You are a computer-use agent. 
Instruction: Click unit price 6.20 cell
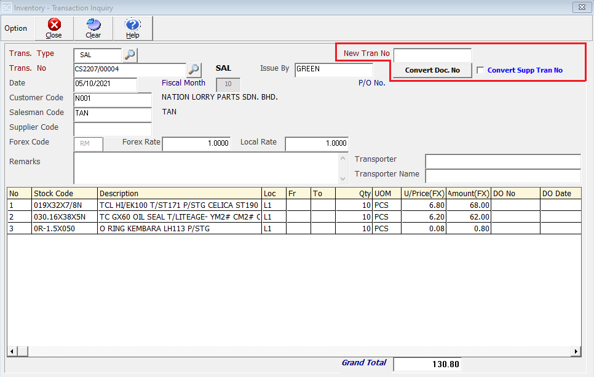pos(424,217)
